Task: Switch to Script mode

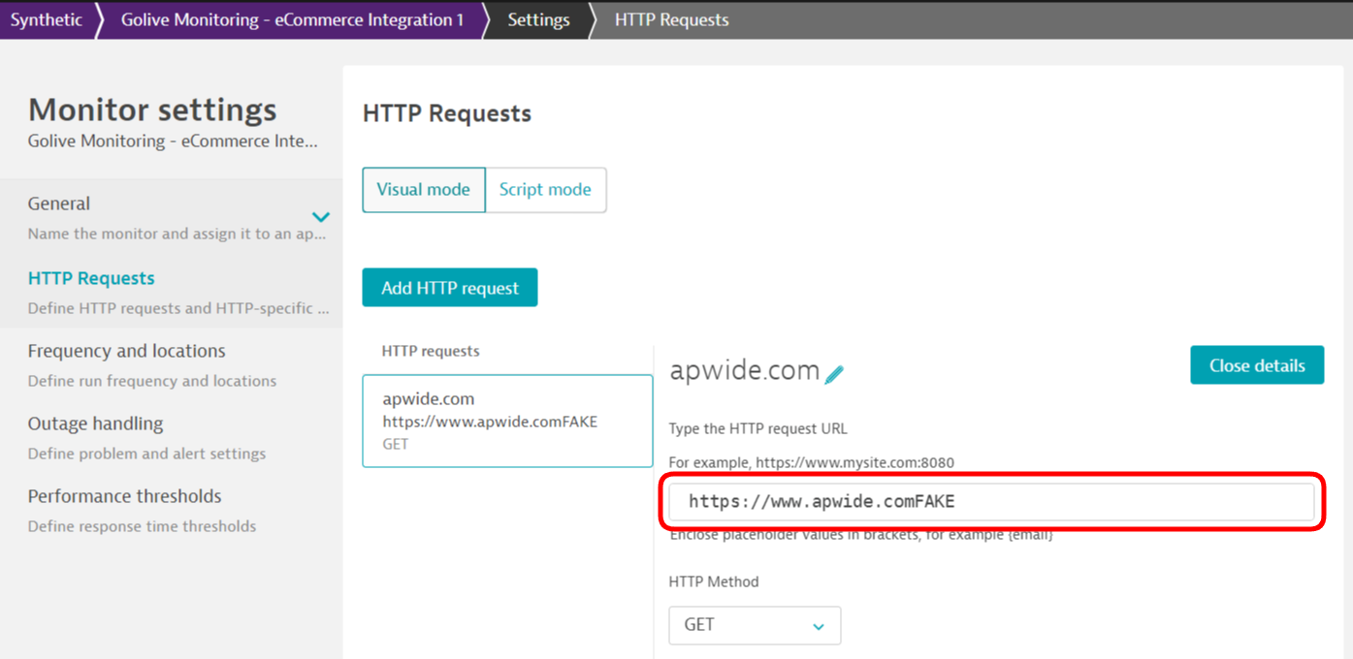Action: point(545,190)
